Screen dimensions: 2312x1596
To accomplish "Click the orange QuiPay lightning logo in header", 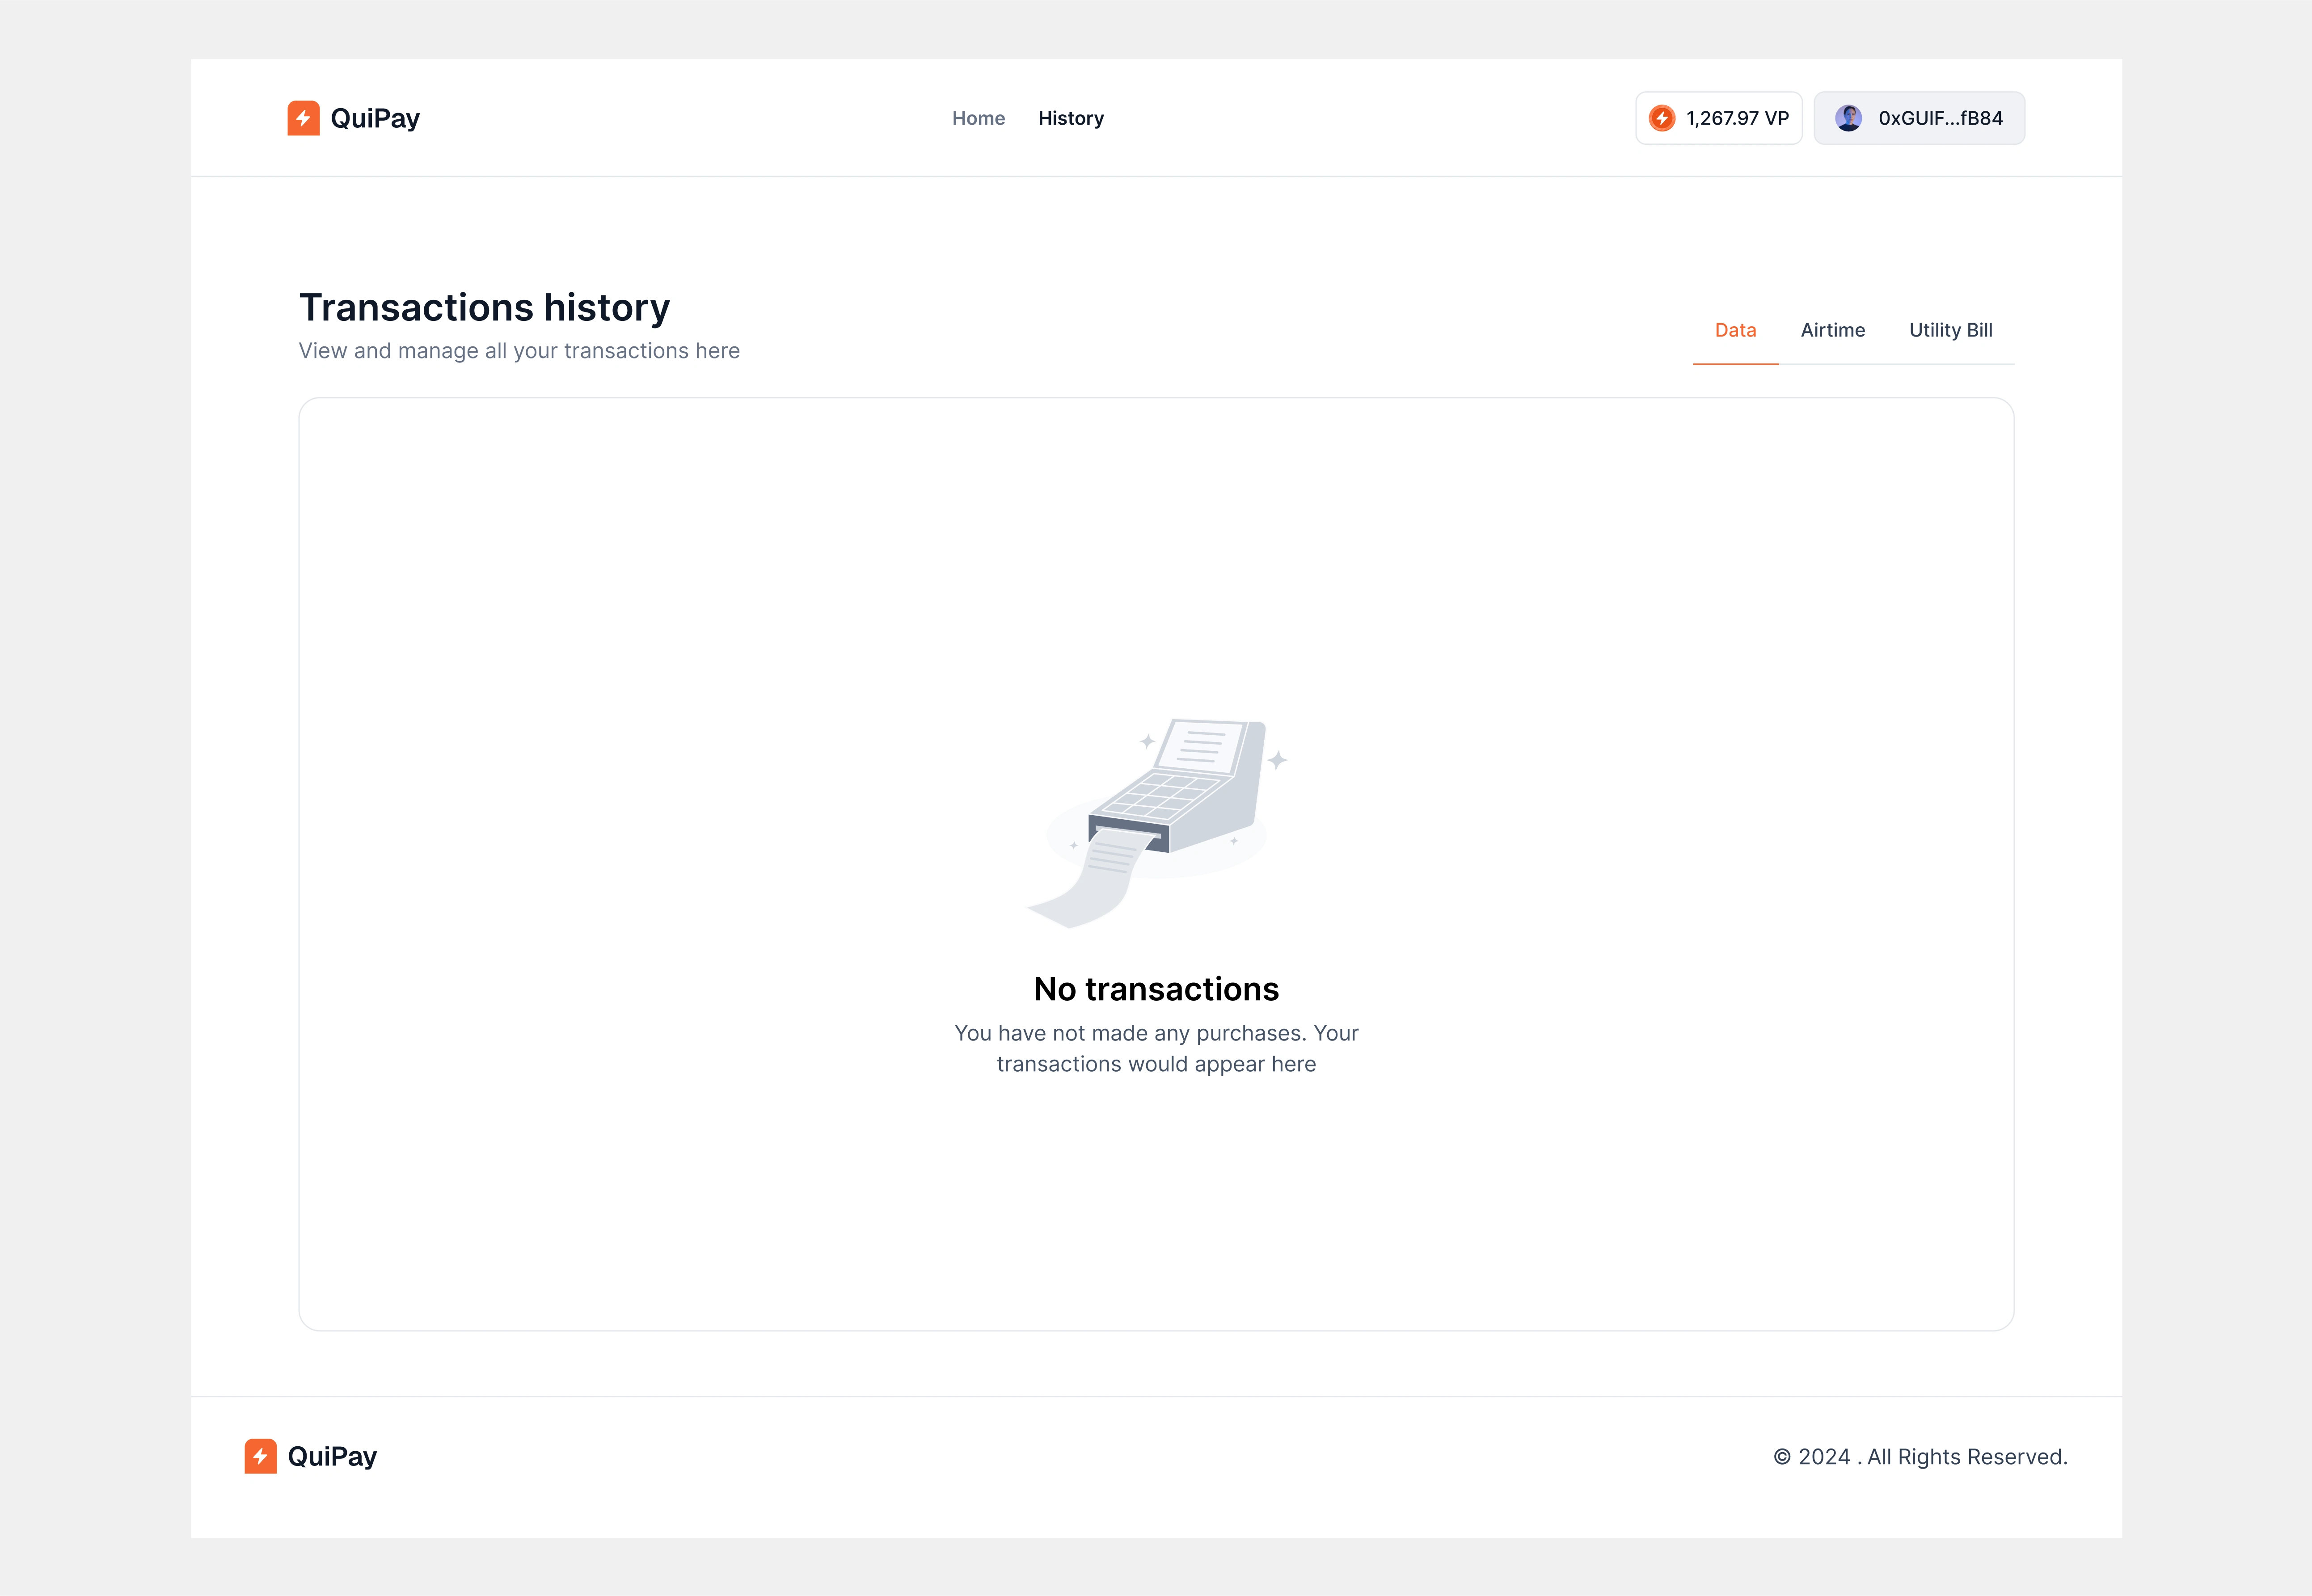I will [303, 118].
